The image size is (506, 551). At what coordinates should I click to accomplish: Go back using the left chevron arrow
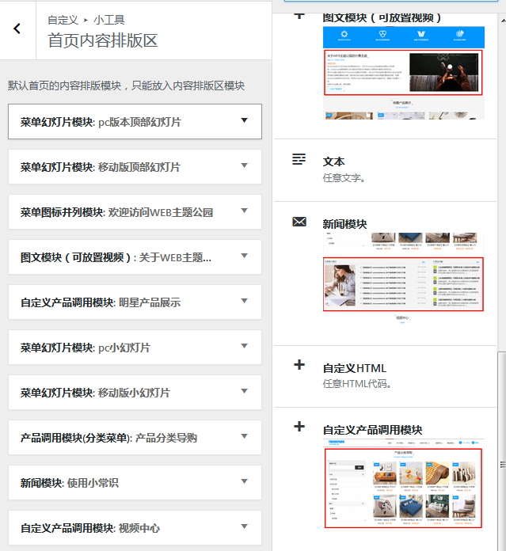point(17,28)
